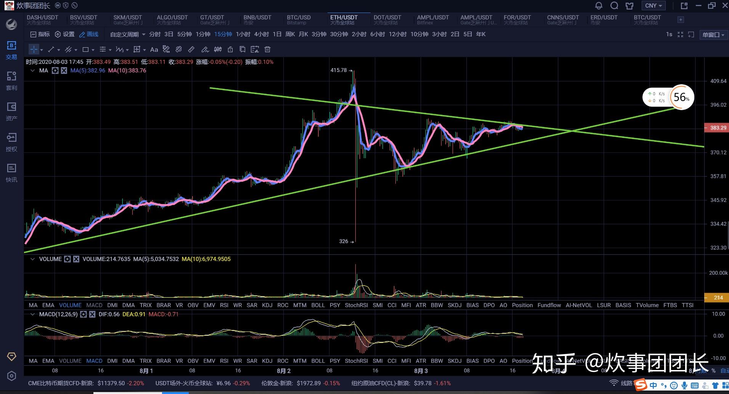Toggle 画线 drawing mode
This screenshot has height=394, width=729.
pos(89,34)
